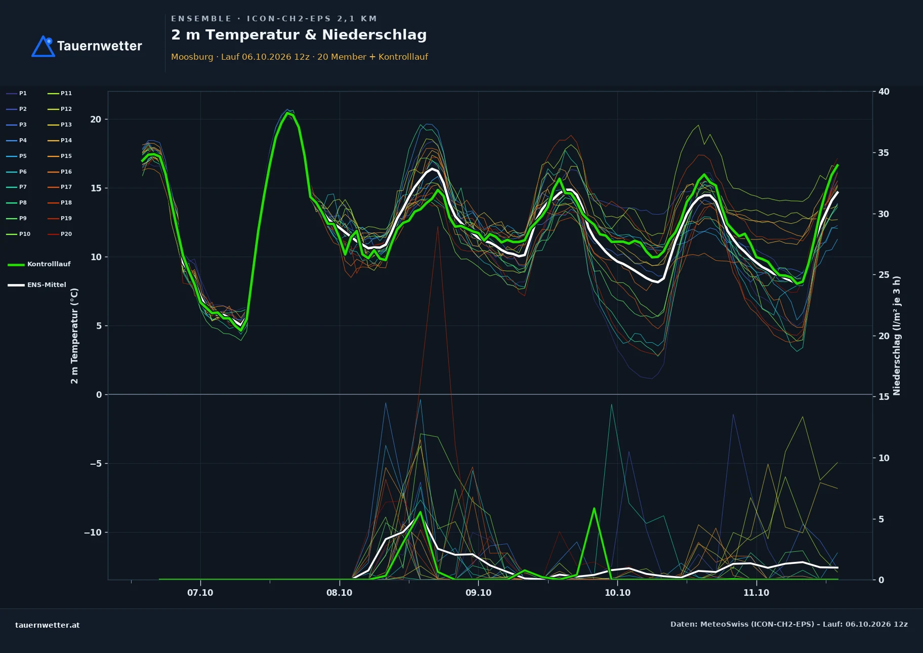The width and height of the screenshot is (923, 653).
Task: Select the P9 legend entry
Action: (17, 218)
